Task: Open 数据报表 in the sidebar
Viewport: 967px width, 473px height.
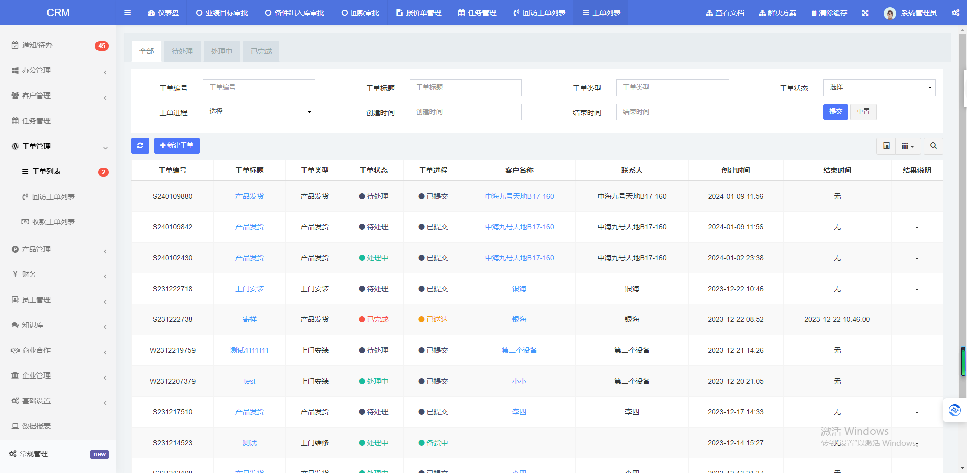Action: pos(58,426)
